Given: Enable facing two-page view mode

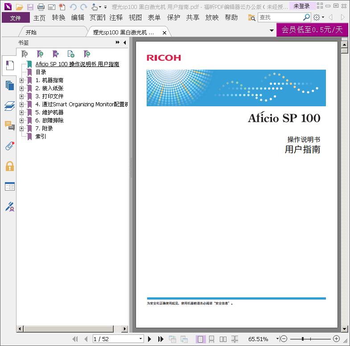Looking at the screenshot, I should pos(223,339).
